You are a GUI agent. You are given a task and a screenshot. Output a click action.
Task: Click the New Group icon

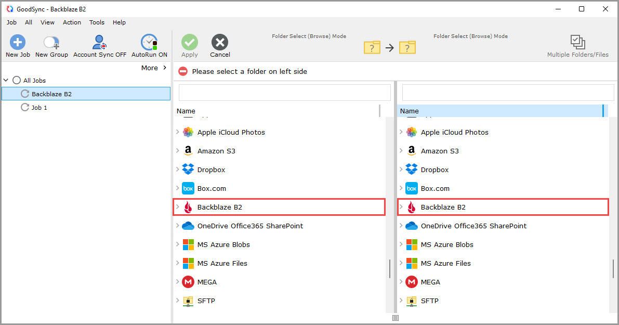tap(51, 42)
